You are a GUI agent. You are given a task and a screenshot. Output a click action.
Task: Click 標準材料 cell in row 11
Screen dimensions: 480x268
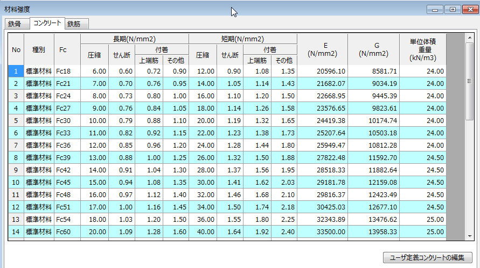click(x=39, y=195)
